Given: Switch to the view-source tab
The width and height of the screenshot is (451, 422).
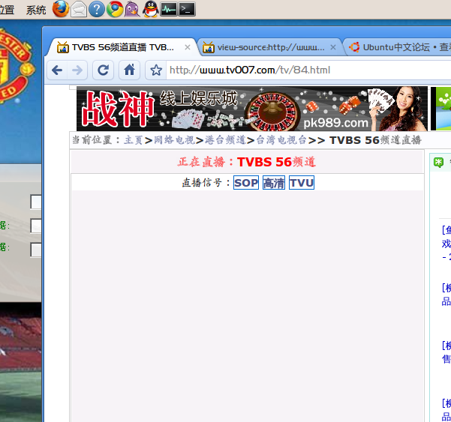Looking at the screenshot, I should pyautogui.click(x=270, y=47).
